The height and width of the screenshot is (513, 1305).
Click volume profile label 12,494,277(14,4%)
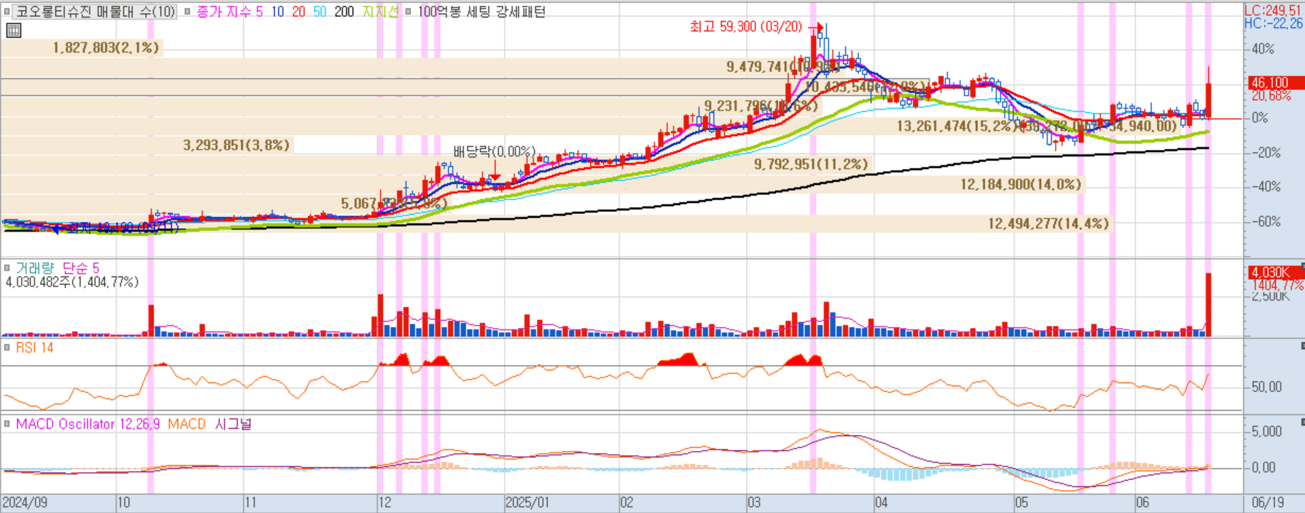tap(1049, 224)
